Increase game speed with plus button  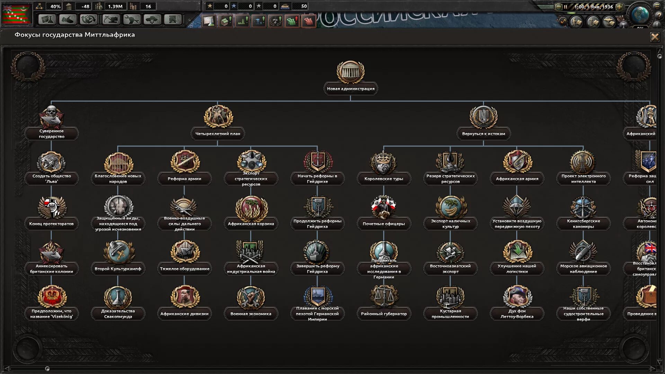[x=619, y=7]
